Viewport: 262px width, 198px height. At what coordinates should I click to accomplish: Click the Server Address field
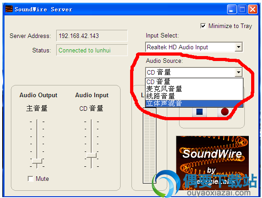tap(92, 36)
